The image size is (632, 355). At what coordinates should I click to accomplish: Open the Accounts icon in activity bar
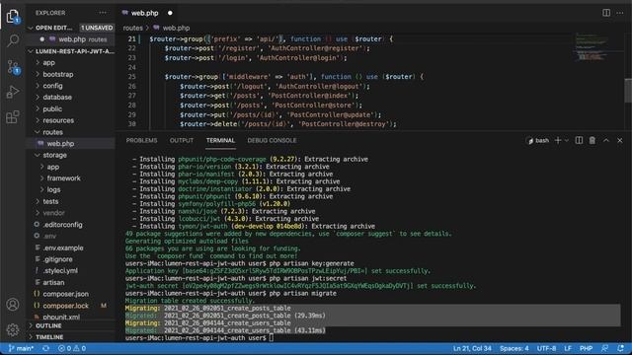[13, 305]
